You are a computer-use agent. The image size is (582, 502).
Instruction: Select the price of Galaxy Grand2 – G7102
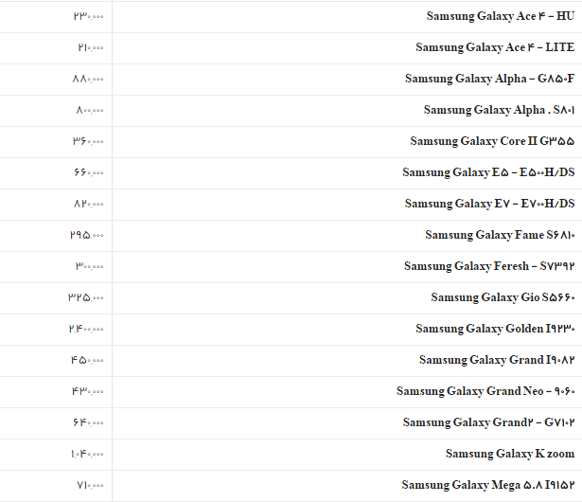(88, 422)
